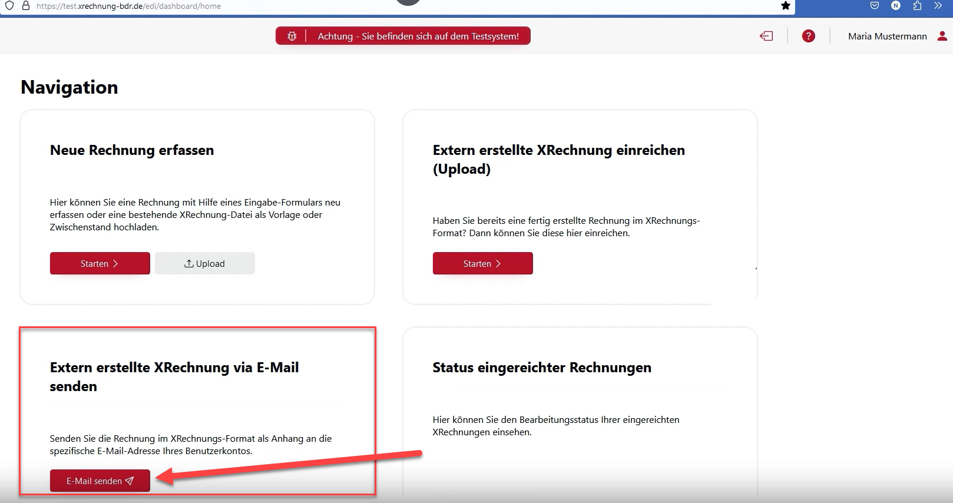Image resolution: width=953 pixels, height=503 pixels.
Task: Click the description beginning Haben Sie bereits
Action: point(566,227)
